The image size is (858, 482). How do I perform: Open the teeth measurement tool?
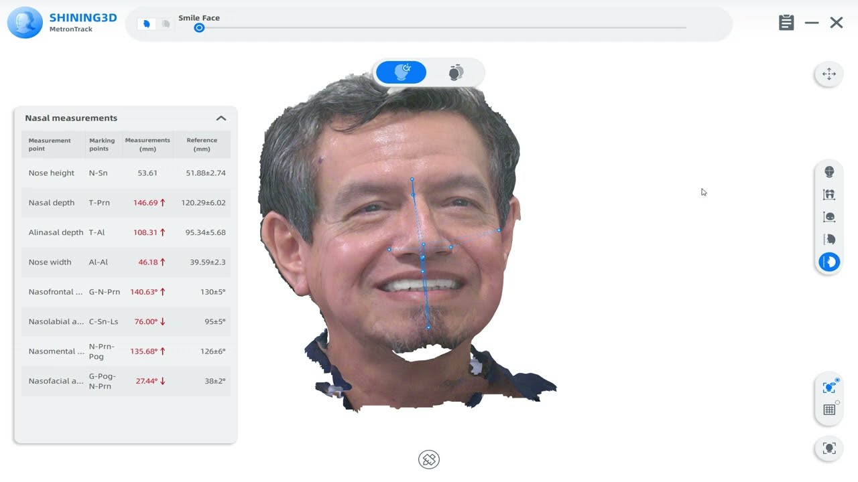click(829, 195)
